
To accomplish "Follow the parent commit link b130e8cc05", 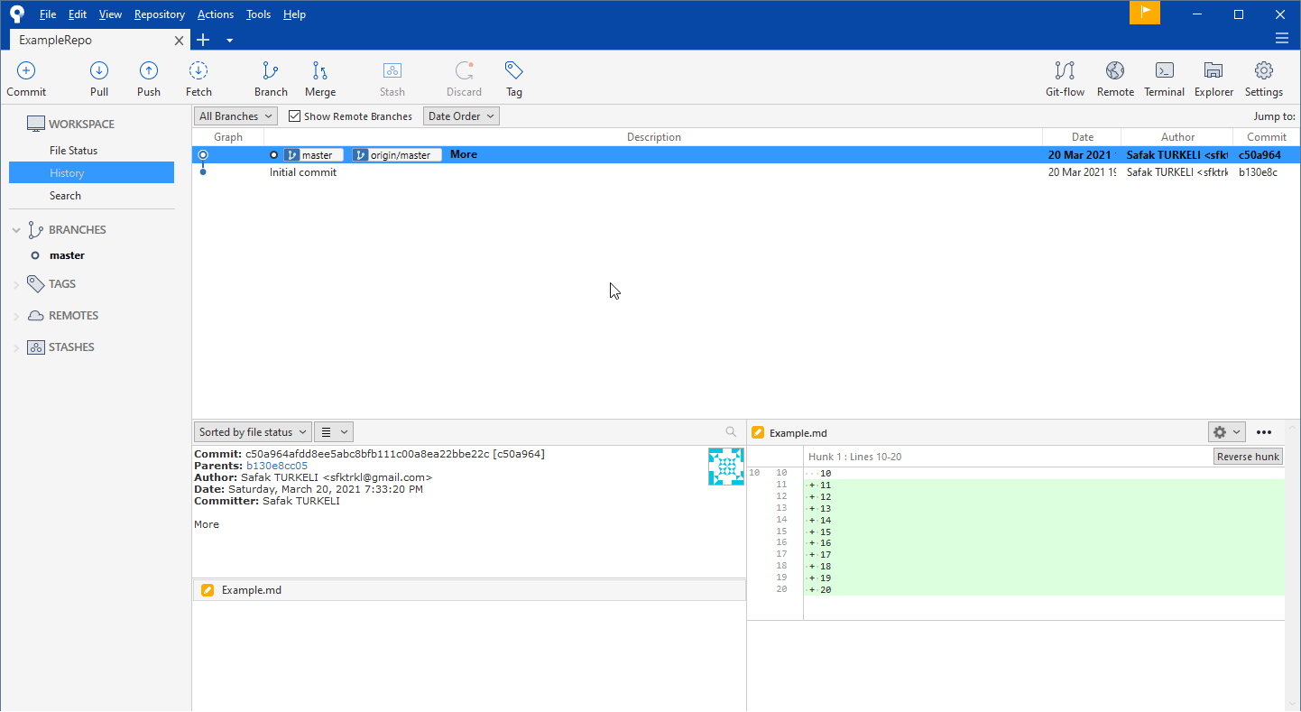I will (277, 466).
